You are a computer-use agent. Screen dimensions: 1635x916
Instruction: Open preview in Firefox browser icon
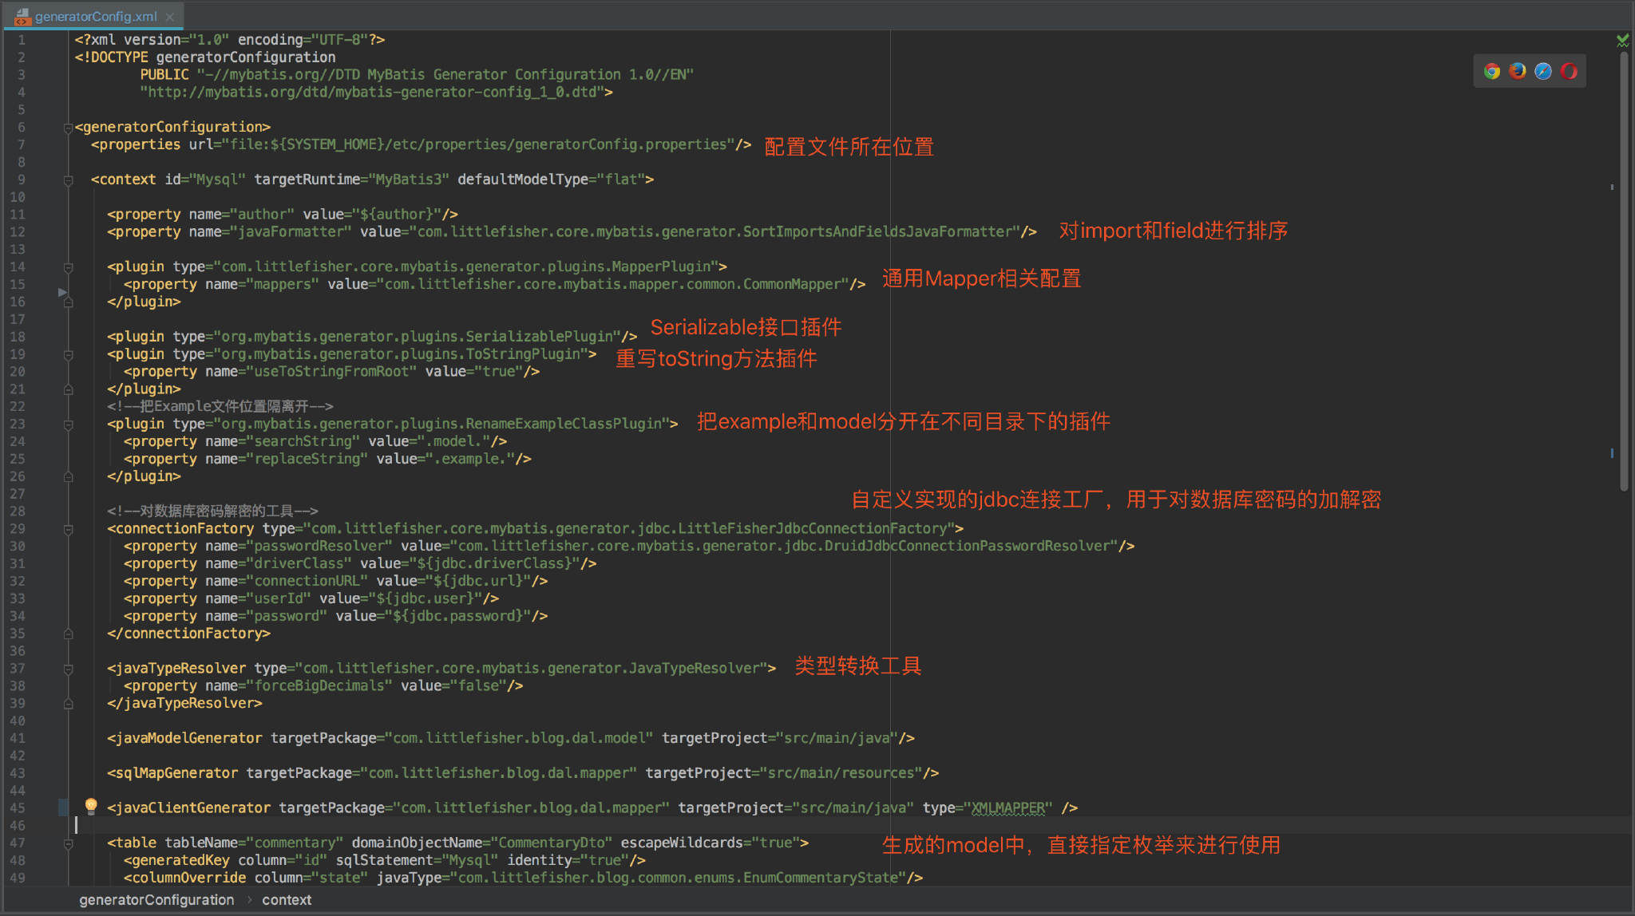[x=1517, y=71]
